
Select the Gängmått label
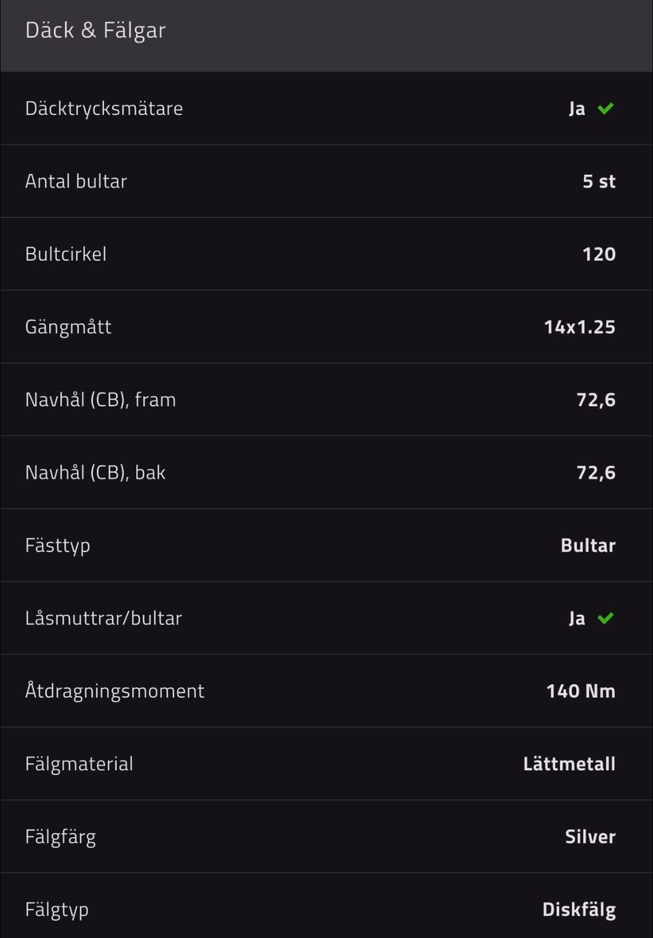(68, 327)
